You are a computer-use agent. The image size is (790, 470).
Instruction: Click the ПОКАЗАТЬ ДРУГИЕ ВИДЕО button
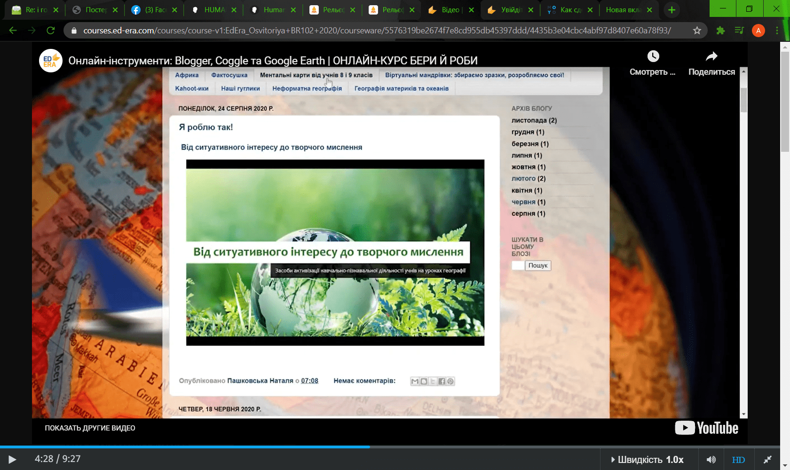[90, 428]
